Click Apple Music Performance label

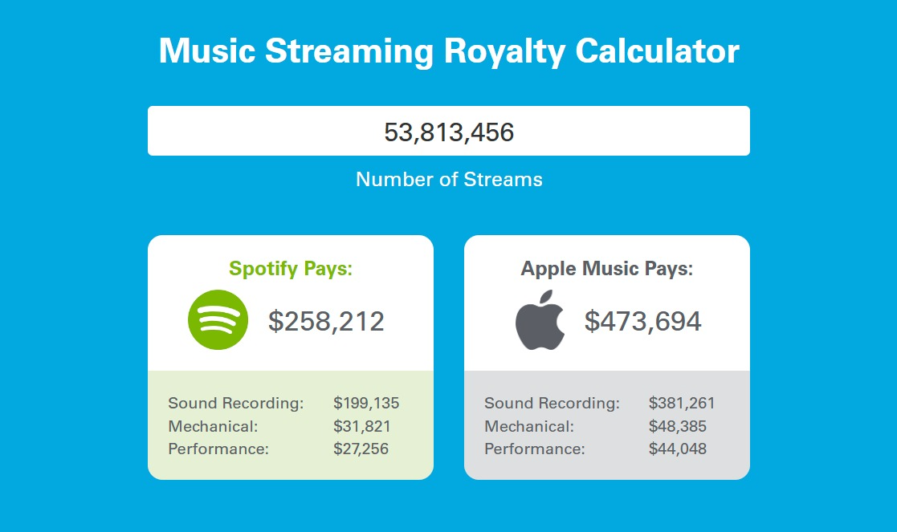[x=535, y=449]
